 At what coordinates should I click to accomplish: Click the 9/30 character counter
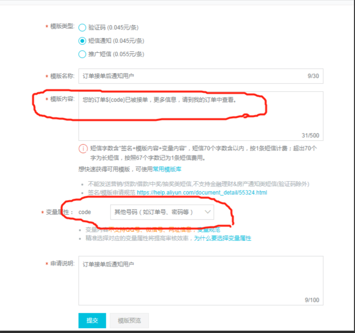tap(313, 76)
